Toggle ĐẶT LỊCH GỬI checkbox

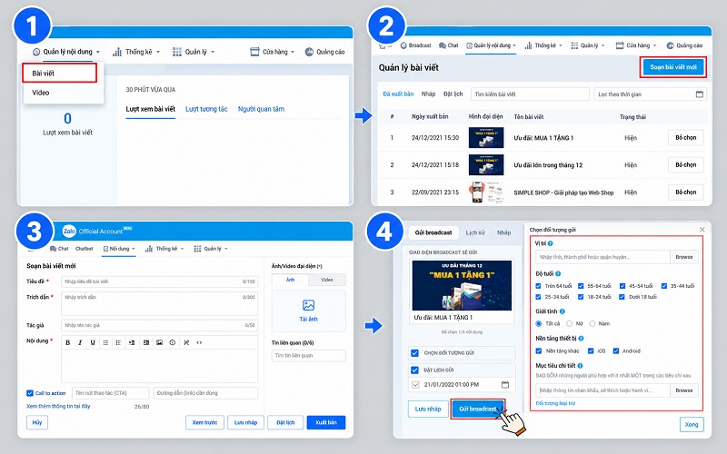pyautogui.click(x=415, y=370)
